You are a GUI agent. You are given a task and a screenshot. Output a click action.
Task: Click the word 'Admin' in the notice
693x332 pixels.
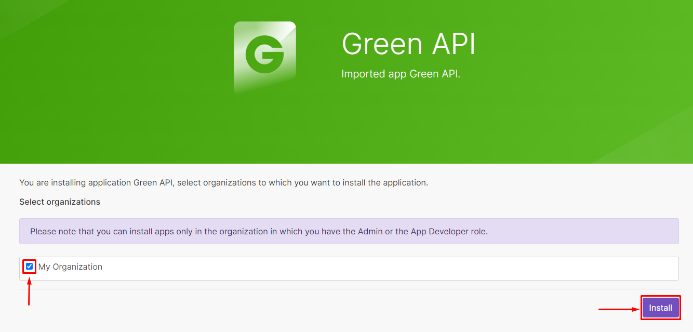click(x=370, y=232)
